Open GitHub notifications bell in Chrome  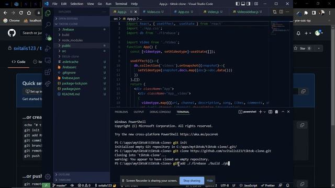tap(298, 33)
